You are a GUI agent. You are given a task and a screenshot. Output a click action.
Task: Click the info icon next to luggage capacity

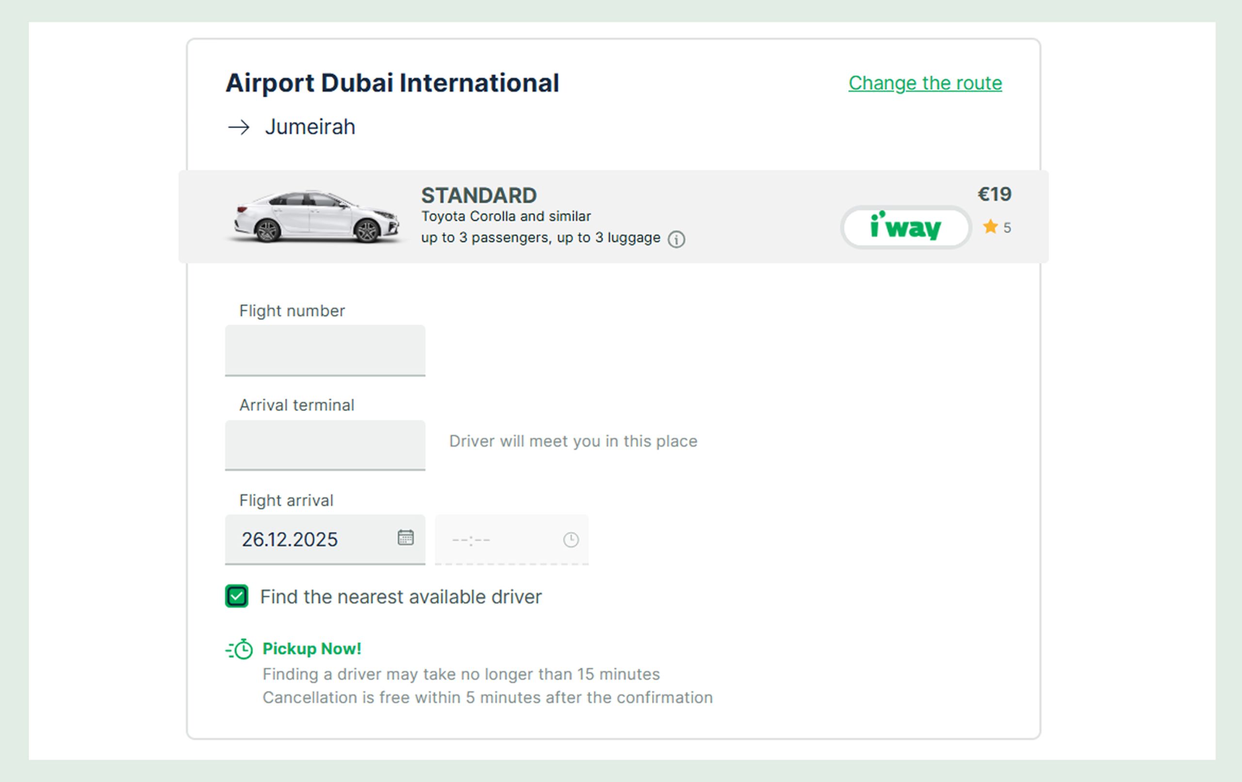click(676, 239)
